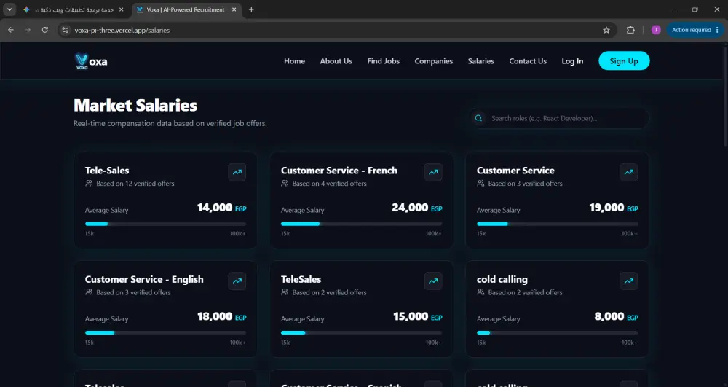Go forward in browser history
Viewport: 728px width, 387px height.
coord(28,30)
